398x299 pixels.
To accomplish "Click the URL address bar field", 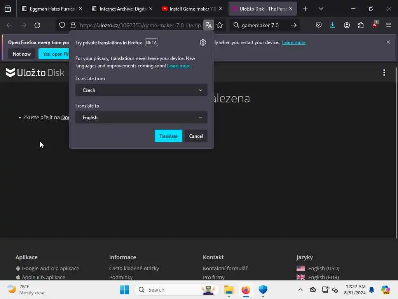I will [x=140, y=25].
